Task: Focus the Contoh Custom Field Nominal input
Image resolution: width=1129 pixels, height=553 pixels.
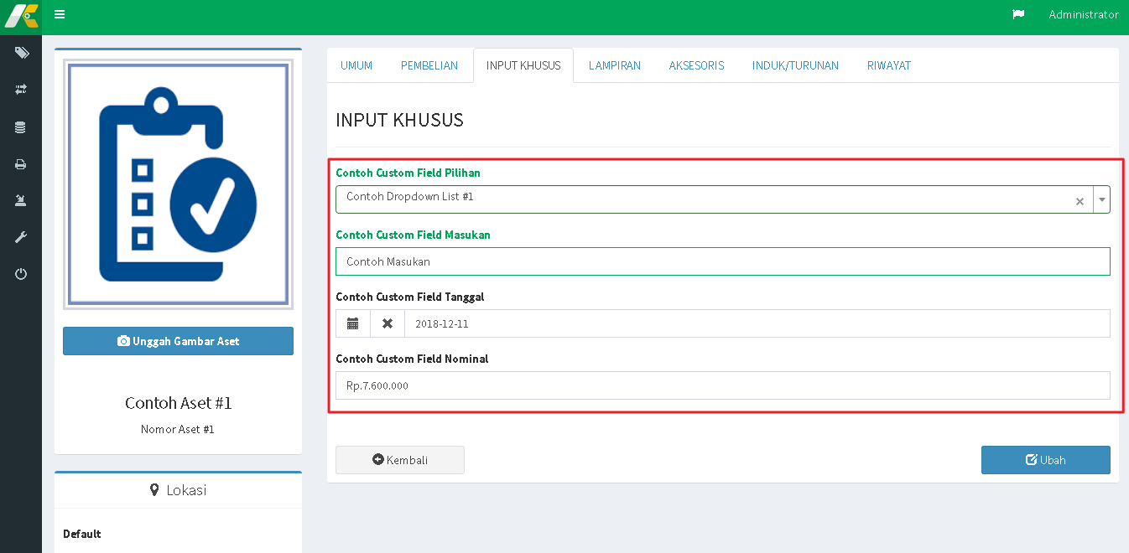Action: [x=722, y=385]
